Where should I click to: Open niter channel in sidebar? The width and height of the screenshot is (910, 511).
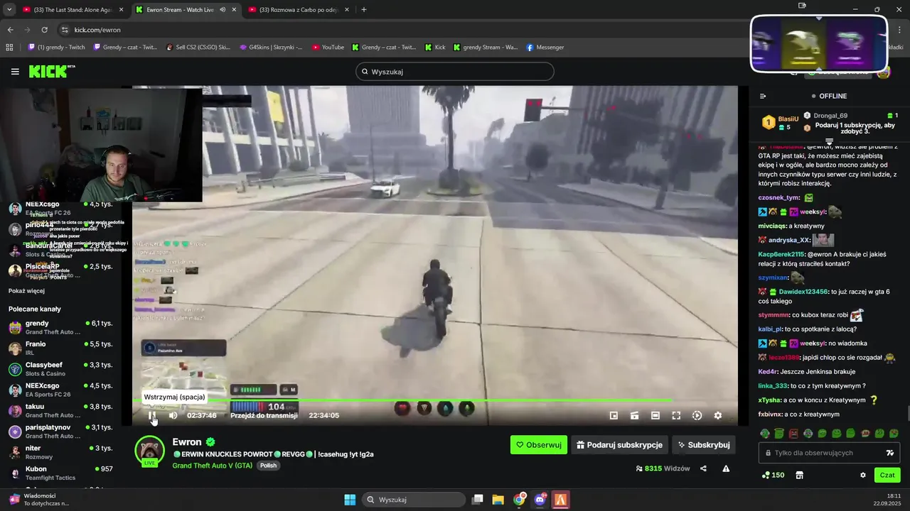(61, 452)
